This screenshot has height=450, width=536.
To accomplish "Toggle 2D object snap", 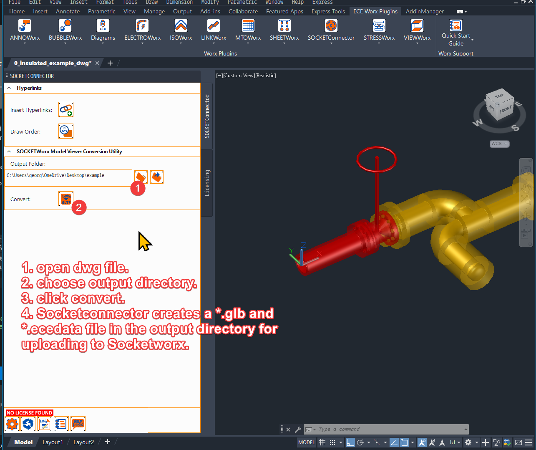I will click(x=404, y=442).
